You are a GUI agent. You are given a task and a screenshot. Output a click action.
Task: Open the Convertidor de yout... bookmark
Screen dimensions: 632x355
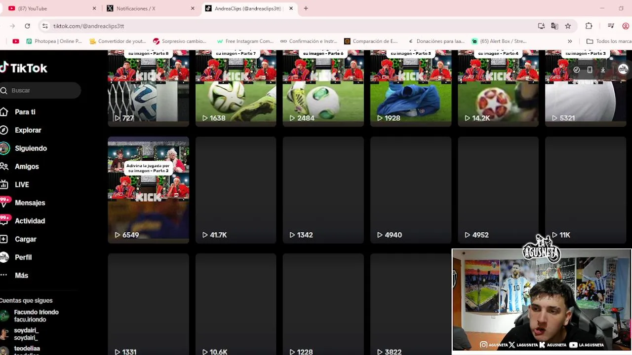(x=118, y=41)
